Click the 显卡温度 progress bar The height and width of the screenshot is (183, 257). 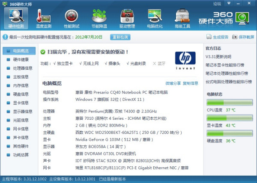[x=230, y=118]
